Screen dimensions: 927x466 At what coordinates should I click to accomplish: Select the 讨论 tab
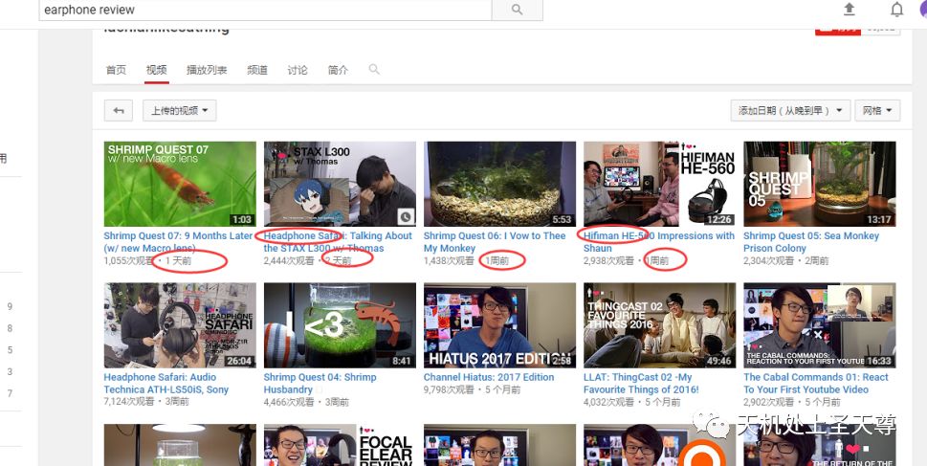(x=298, y=71)
